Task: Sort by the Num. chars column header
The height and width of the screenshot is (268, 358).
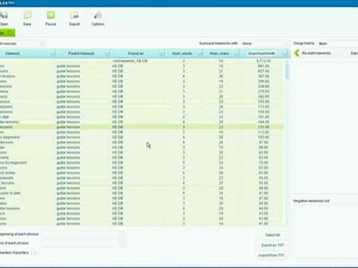Action: pyautogui.click(x=219, y=54)
